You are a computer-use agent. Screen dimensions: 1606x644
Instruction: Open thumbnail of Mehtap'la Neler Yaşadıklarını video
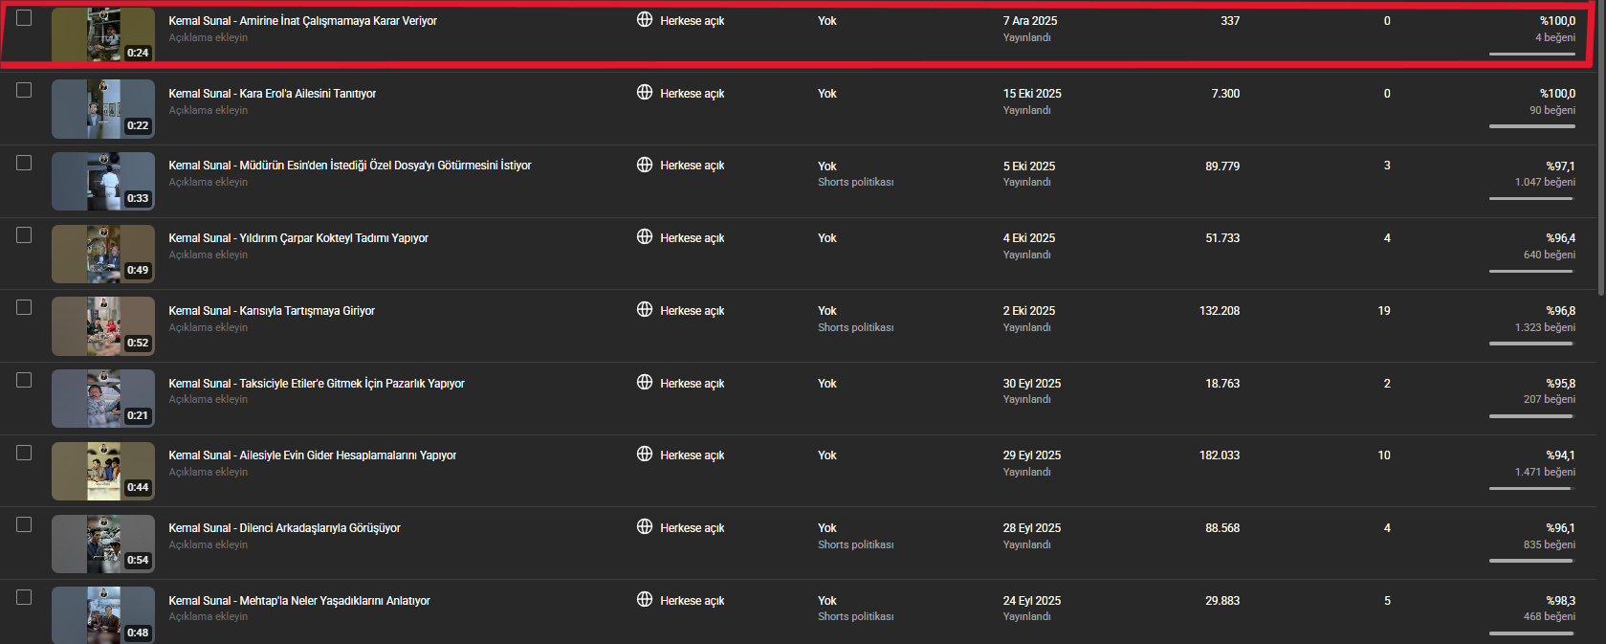coord(103,614)
